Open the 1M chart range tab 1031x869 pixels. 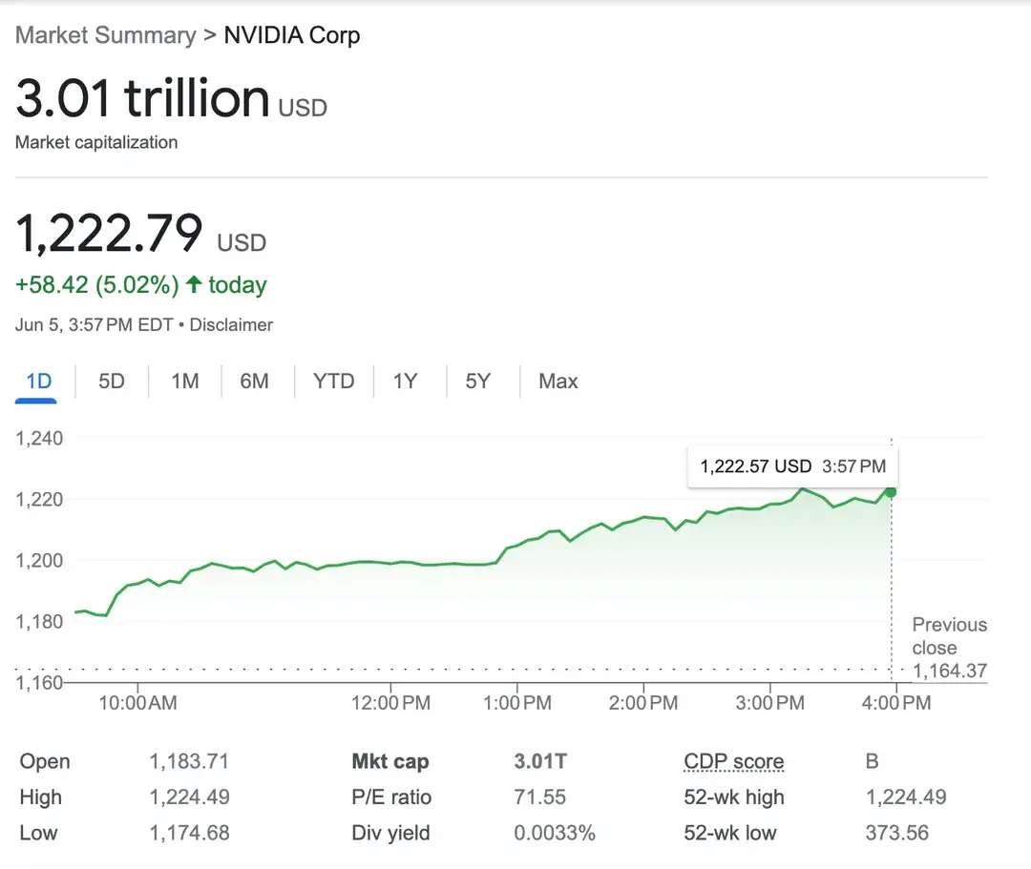[x=185, y=381]
